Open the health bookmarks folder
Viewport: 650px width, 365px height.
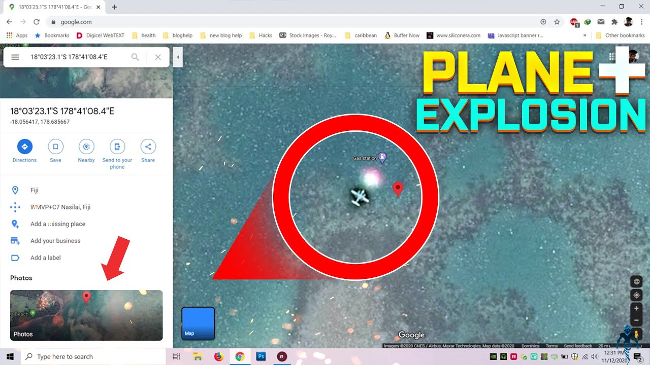point(144,35)
